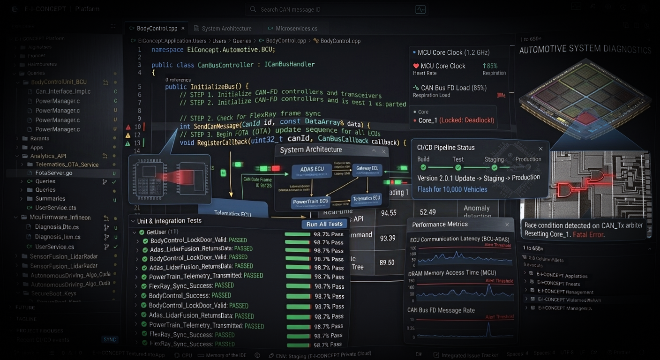Expand the Rarants folder
The image size is (660, 360).
click(x=17, y=139)
